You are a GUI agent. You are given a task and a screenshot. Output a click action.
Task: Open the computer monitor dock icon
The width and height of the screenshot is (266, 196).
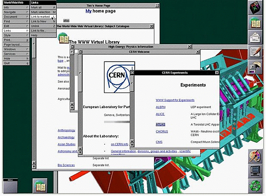click(x=255, y=171)
